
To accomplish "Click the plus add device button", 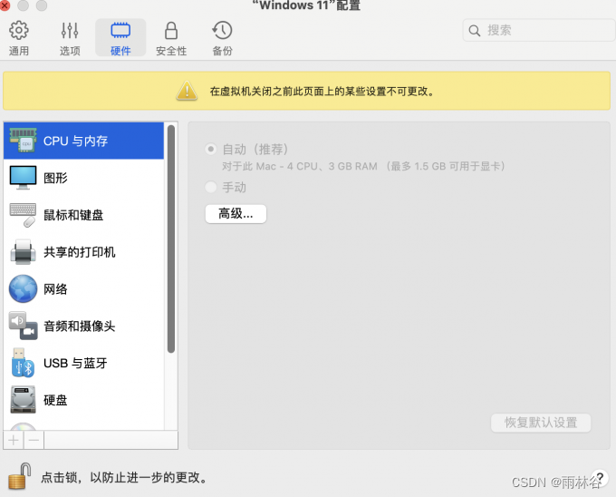I will (14, 440).
